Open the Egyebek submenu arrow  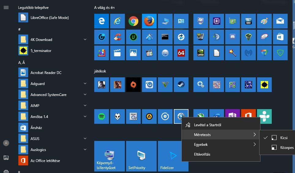[255, 144]
